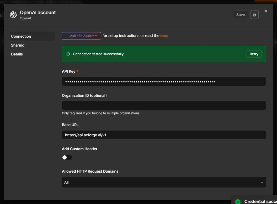Expand the dropdown chevron next to All
The height and width of the screenshot is (204, 277).
tap(262, 182)
